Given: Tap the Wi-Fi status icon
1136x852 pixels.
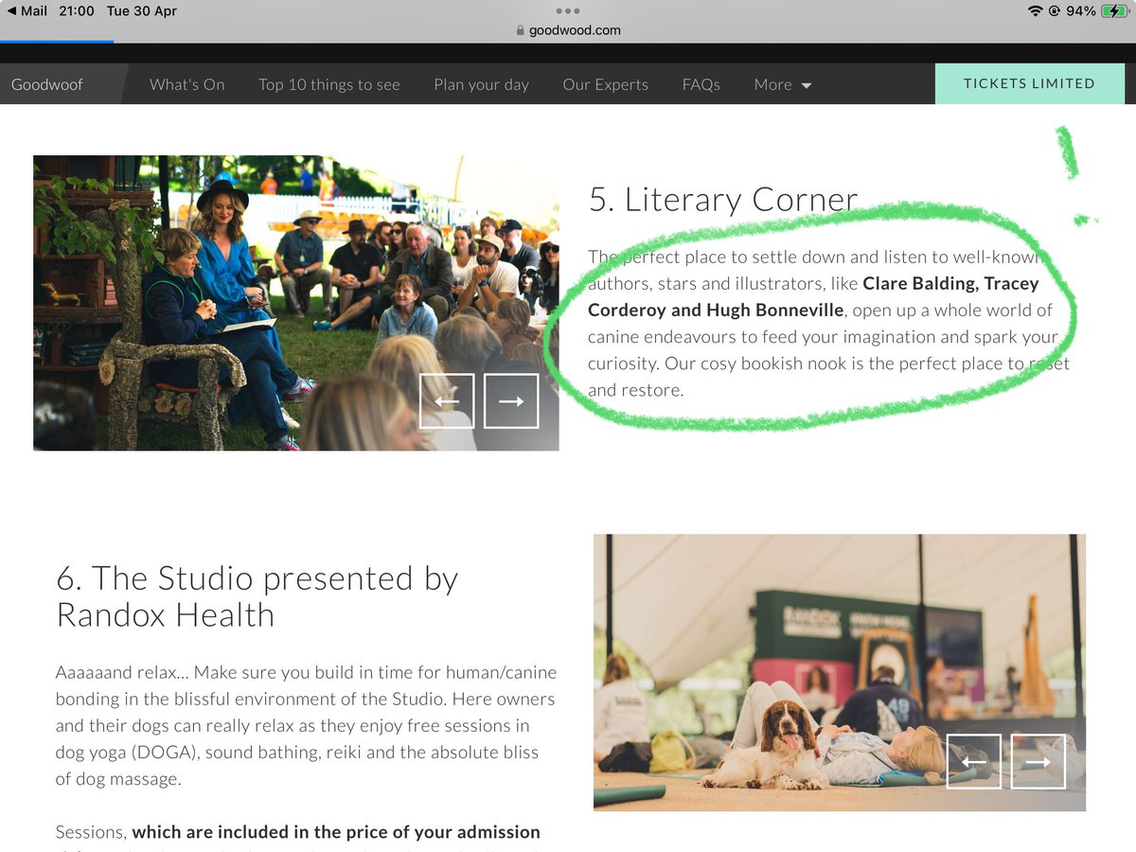Looking at the screenshot, I should [1035, 11].
